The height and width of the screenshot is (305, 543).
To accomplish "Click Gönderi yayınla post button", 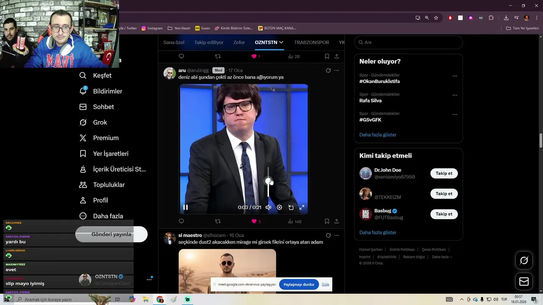I will click(111, 234).
